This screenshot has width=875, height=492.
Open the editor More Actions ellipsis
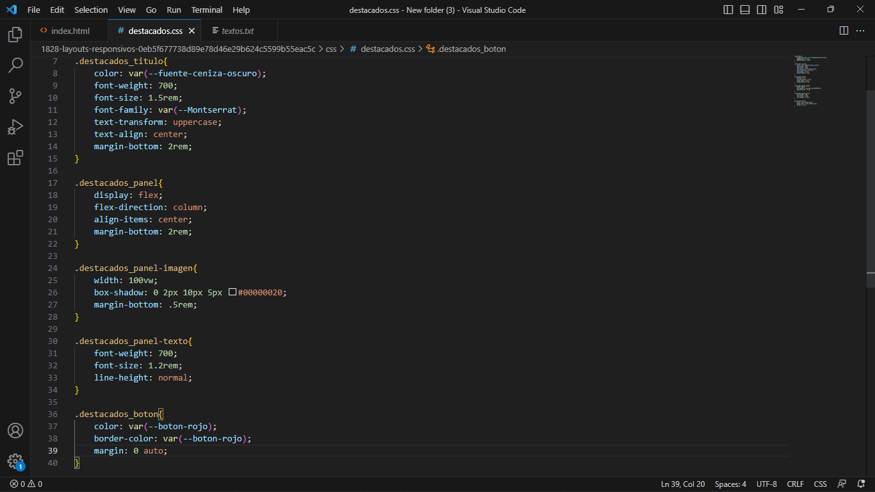coord(861,31)
